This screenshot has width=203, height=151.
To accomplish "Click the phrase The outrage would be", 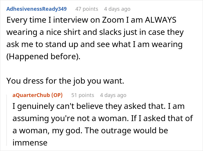I will click(x=127, y=130).
